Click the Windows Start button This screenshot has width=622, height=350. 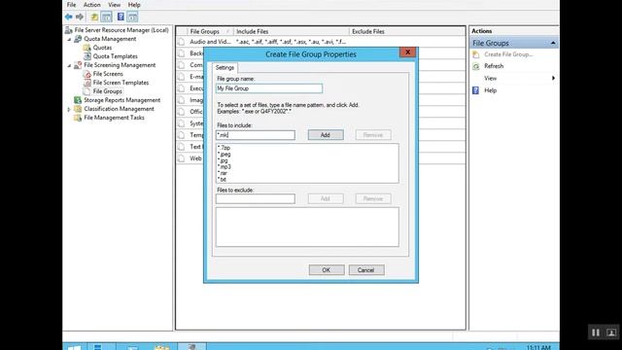(x=74, y=347)
